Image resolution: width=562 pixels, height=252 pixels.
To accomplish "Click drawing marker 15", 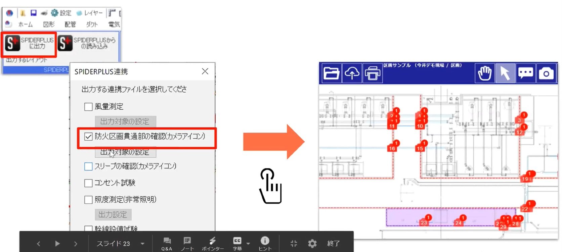I will coord(420,148).
